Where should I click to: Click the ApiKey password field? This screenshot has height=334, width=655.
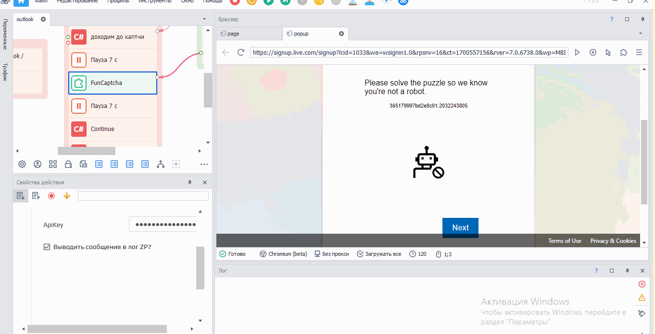click(163, 224)
